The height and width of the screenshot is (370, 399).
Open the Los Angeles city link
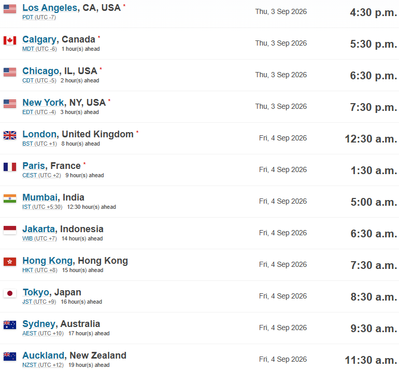(x=50, y=8)
